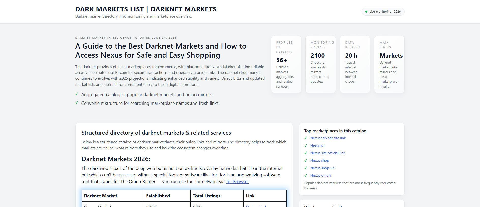Open the Nexus onion link
Image resolution: width=480 pixels, height=207 pixels.
point(320,175)
